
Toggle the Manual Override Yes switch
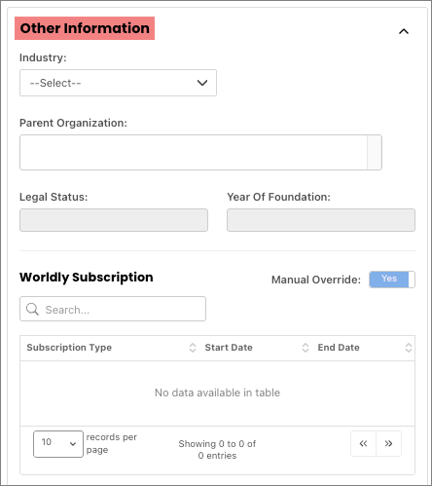pos(392,280)
